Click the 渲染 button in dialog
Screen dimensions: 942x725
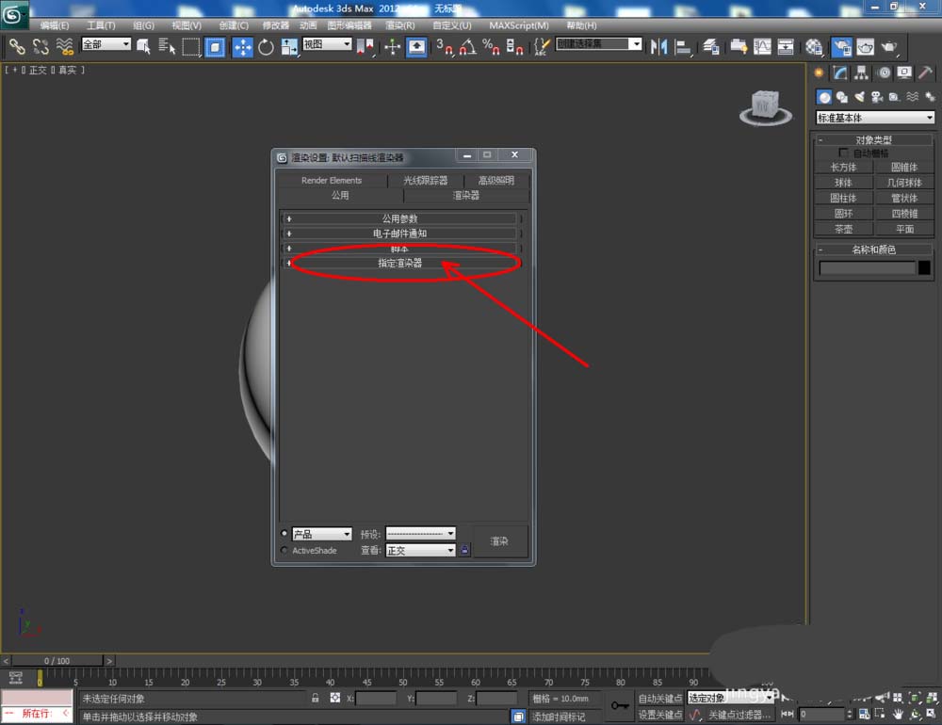499,541
